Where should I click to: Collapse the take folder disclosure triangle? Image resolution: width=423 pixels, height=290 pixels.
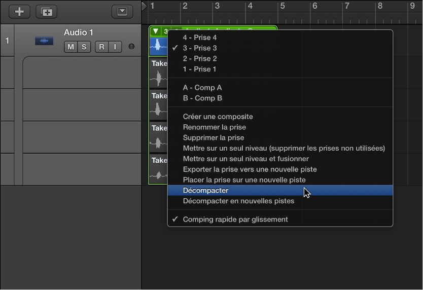pos(156,31)
